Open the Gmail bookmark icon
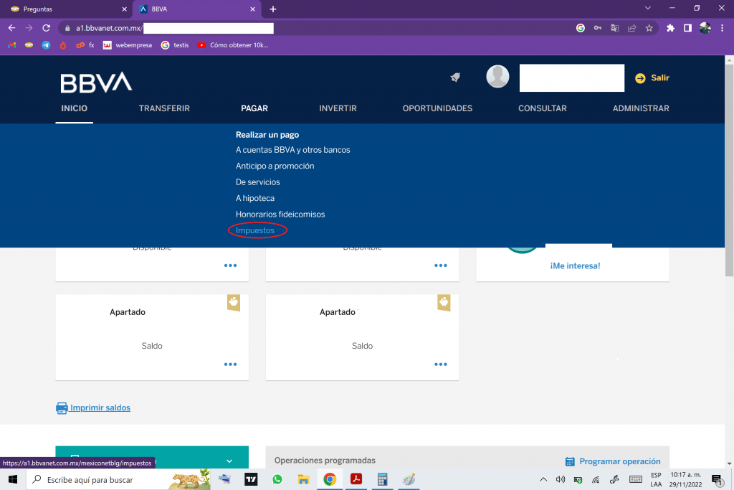The width and height of the screenshot is (734, 490). [11, 45]
